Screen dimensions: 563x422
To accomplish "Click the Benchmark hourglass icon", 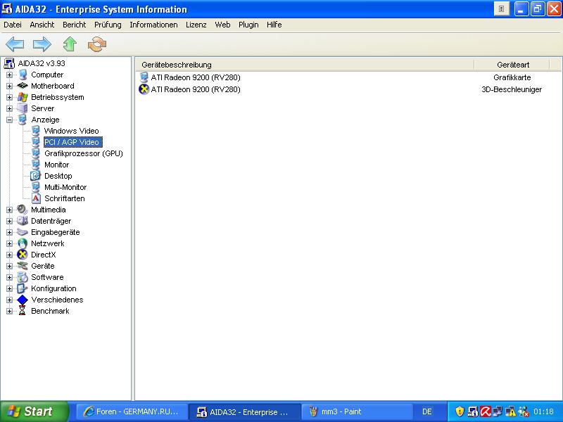I will pos(23,311).
